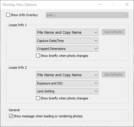Open Loupe Info 2 File Name and Copy Name dropdown
134x127 pixels.
(67, 75)
